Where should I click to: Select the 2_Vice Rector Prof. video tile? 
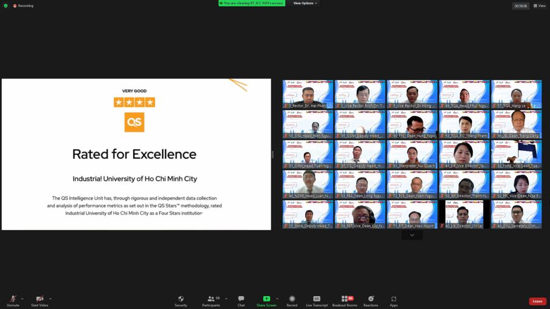[360, 94]
